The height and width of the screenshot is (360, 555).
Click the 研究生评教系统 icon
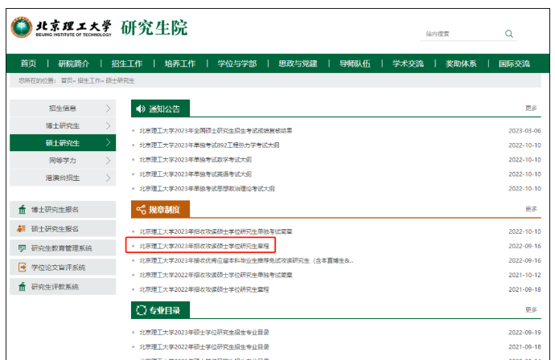coord(22,287)
